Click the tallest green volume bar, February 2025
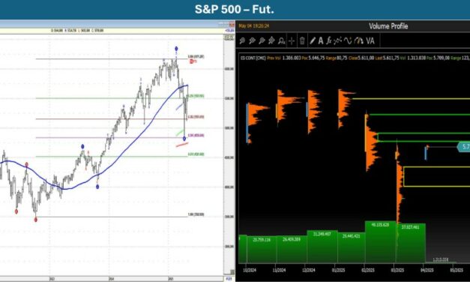The height and width of the screenshot is (282, 470). [x=380, y=241]
